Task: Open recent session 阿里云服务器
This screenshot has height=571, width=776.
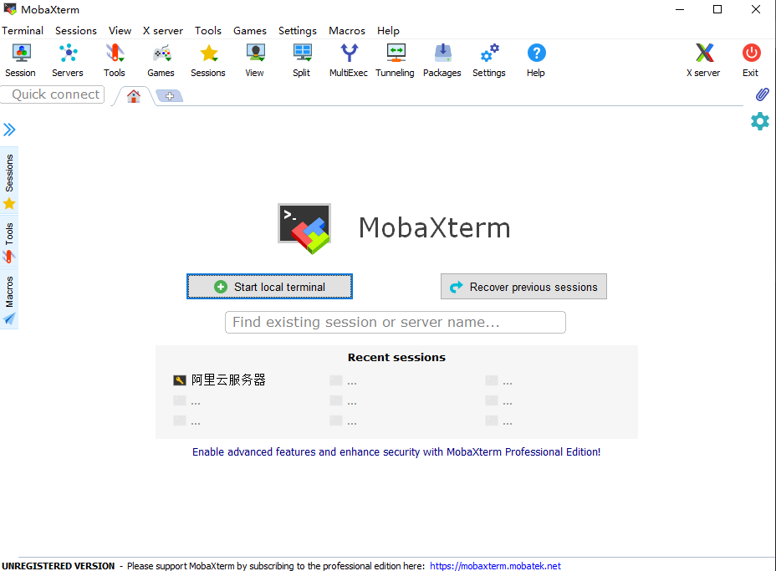Action: pos(219,380)
